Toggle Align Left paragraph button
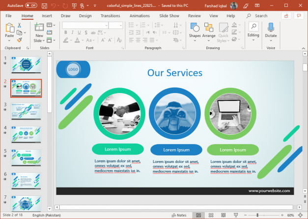308x219 pixels. pos(131,40)
